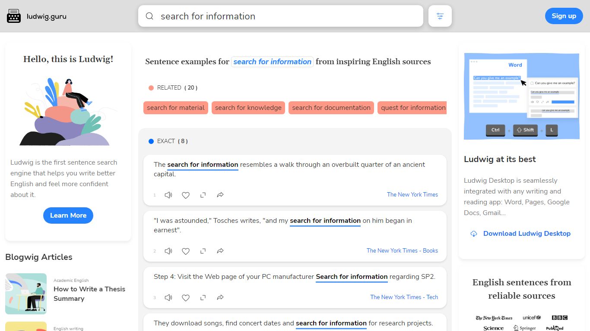590x331 pixels.
Task: Play audio for the Tosches sentence
Action: pyautogui.click(x=168, y=251)
